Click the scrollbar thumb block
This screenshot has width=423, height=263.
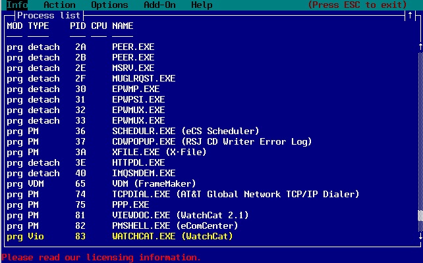point(420,216)
